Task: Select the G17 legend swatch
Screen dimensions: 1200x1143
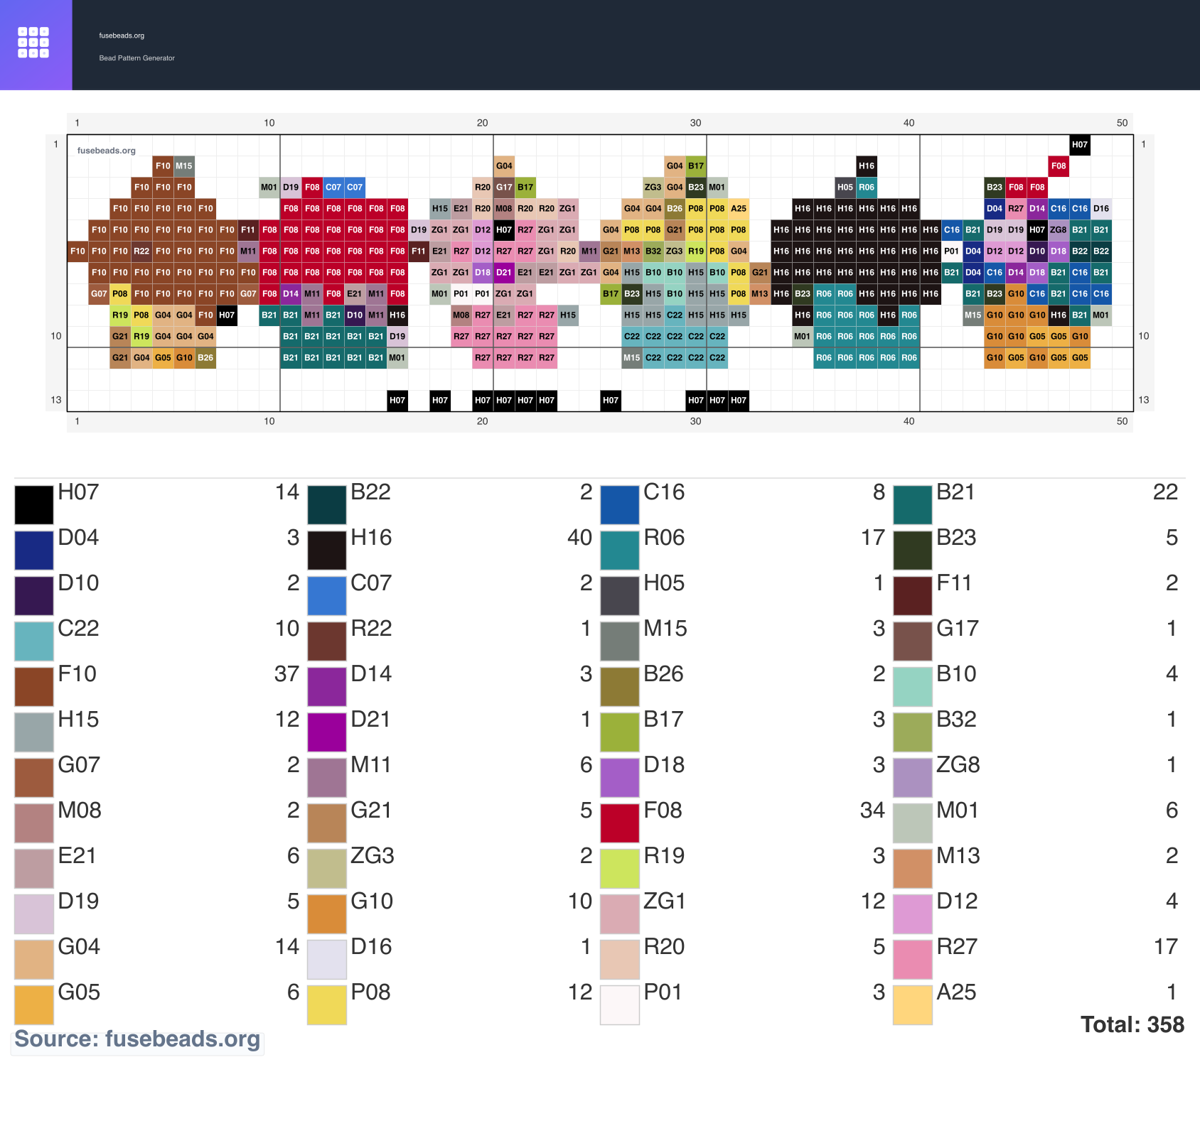Action: (x=913, y=641)
